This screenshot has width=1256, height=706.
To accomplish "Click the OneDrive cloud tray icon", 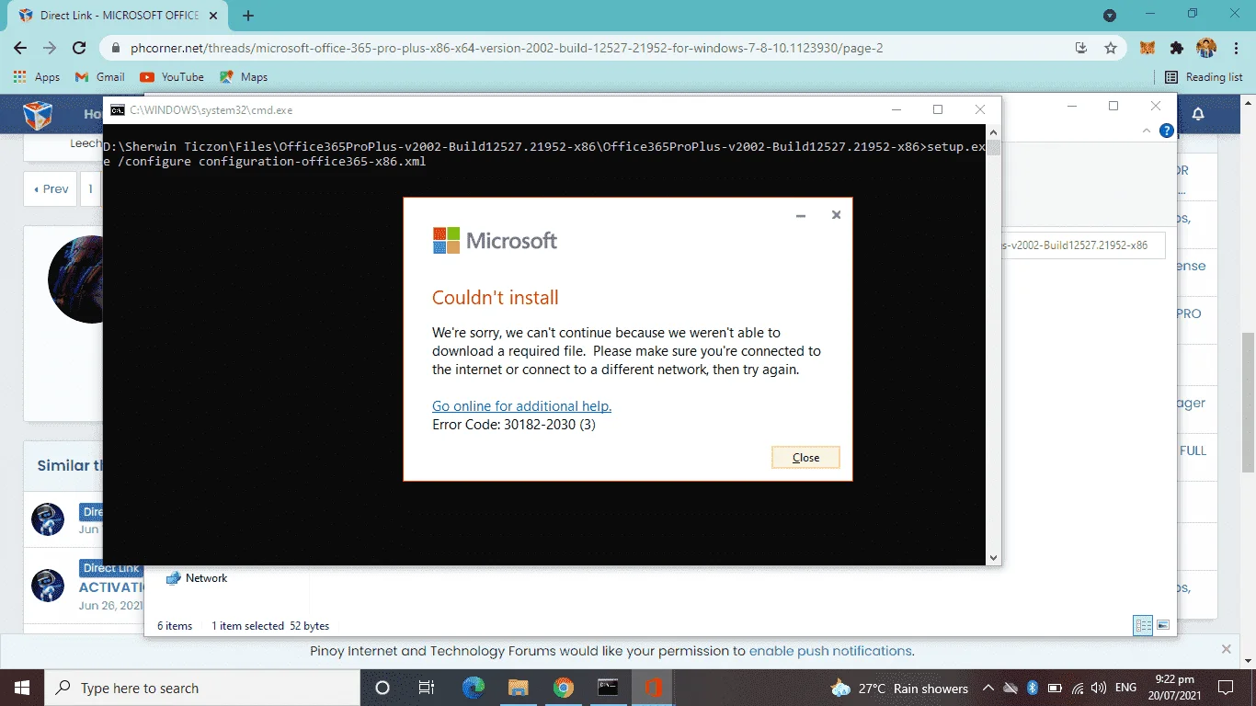I will 1011,688.
